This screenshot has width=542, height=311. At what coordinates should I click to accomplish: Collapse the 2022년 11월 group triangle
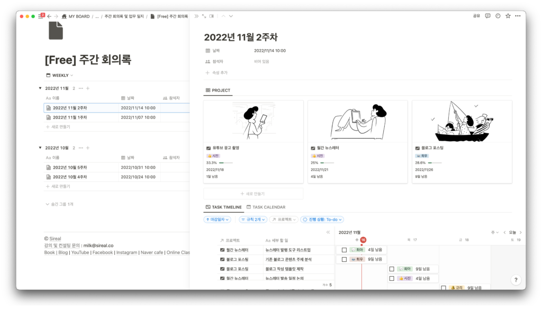coord(40,88)
